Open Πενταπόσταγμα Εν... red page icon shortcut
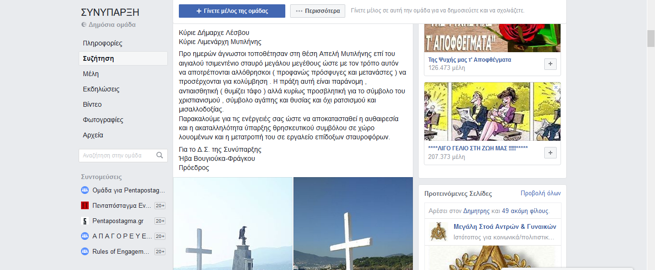The image size is (655, 270). [85, 205]
